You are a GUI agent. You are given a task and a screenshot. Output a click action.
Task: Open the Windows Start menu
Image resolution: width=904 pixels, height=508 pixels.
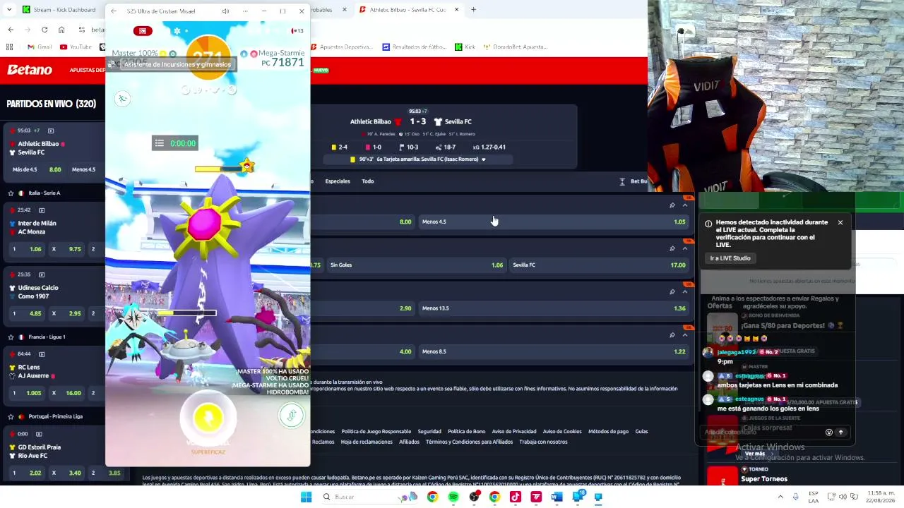(x=306, y=497)
